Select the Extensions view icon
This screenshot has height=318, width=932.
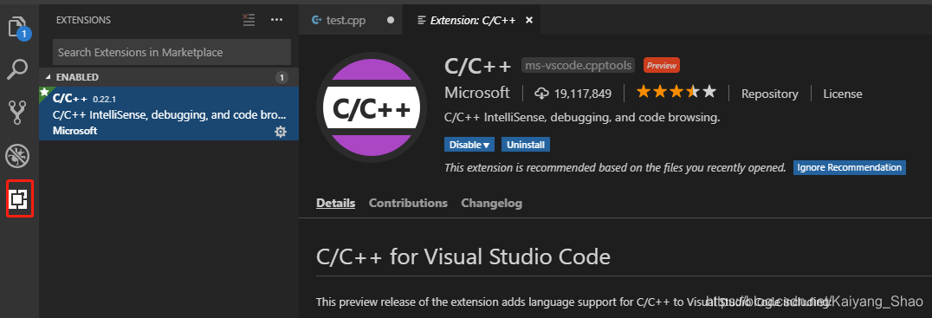19,198
